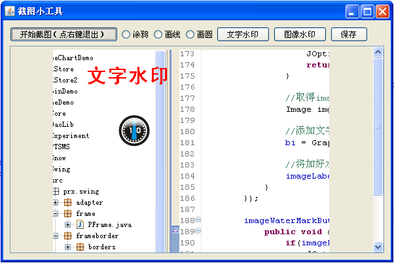Screen dimensions: 394x263
Task: Select the borders tree label
Action: point(101,247)
